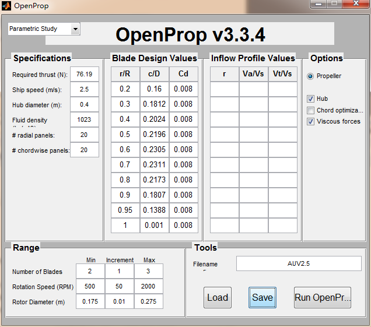Click the c/D cell with value 0.1388
This screenshot has height=327, width=371.
click(x=154, y=210)
